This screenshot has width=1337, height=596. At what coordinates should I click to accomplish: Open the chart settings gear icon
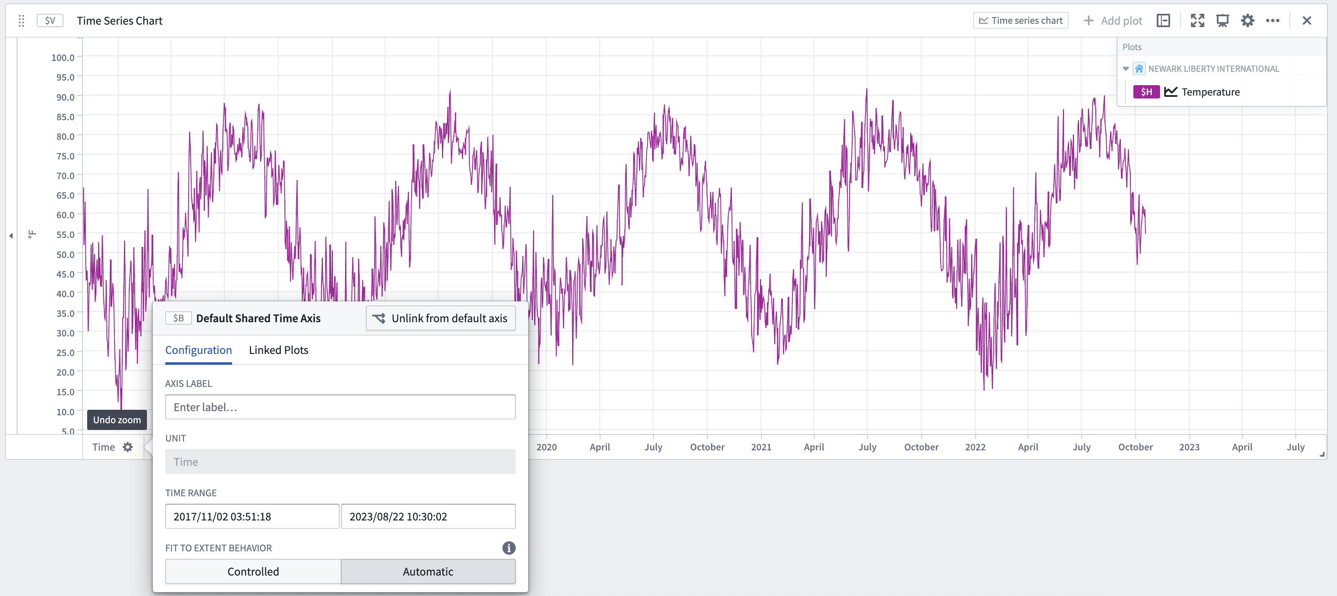(1248, 20)
